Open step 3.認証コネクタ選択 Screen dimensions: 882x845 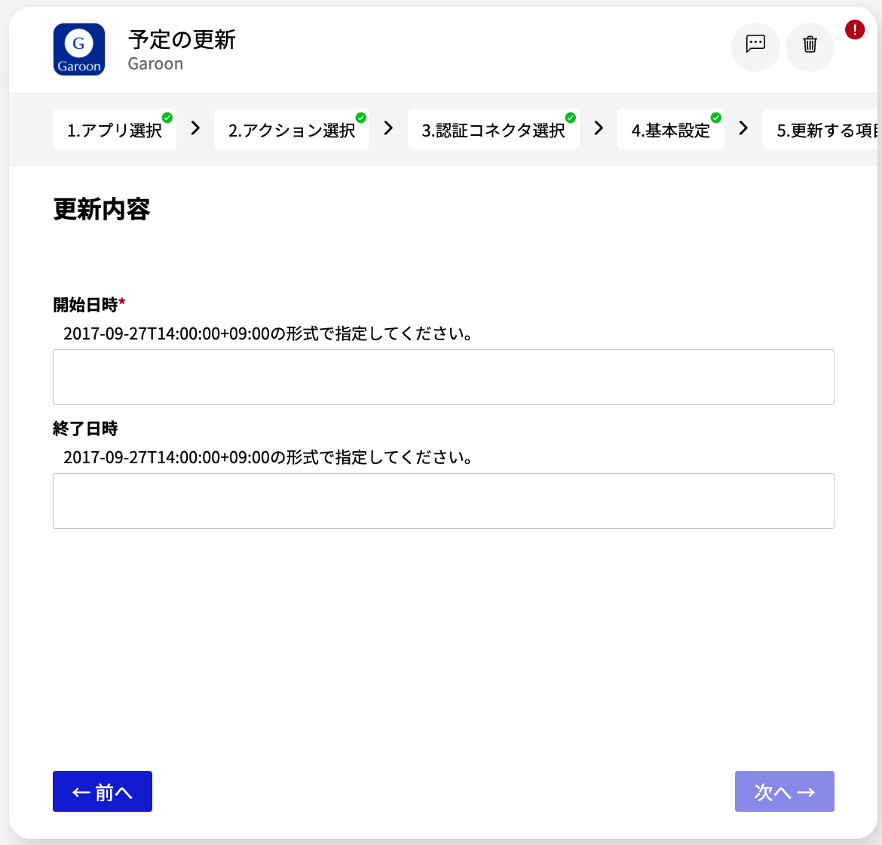493,129
